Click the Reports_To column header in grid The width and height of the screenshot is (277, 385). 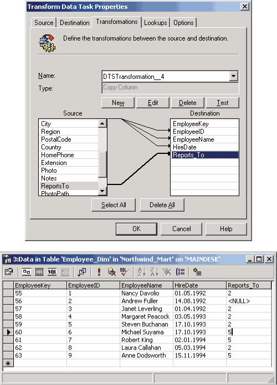click(249, 286)
